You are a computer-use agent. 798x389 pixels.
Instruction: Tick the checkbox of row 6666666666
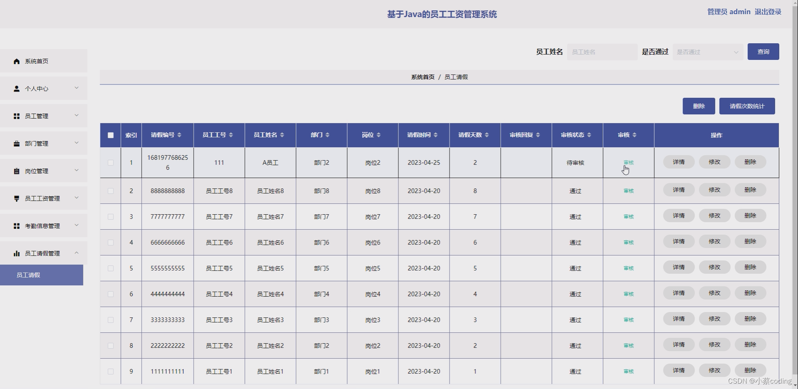[111, 243]
